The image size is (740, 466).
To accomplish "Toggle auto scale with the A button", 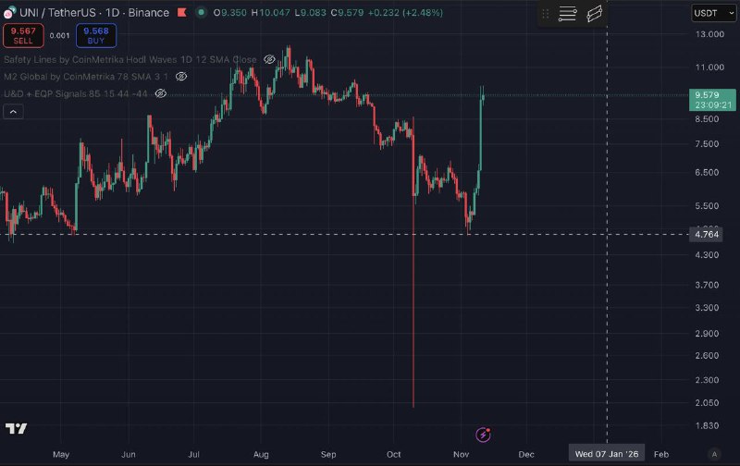I will click(x=713, y=454).
